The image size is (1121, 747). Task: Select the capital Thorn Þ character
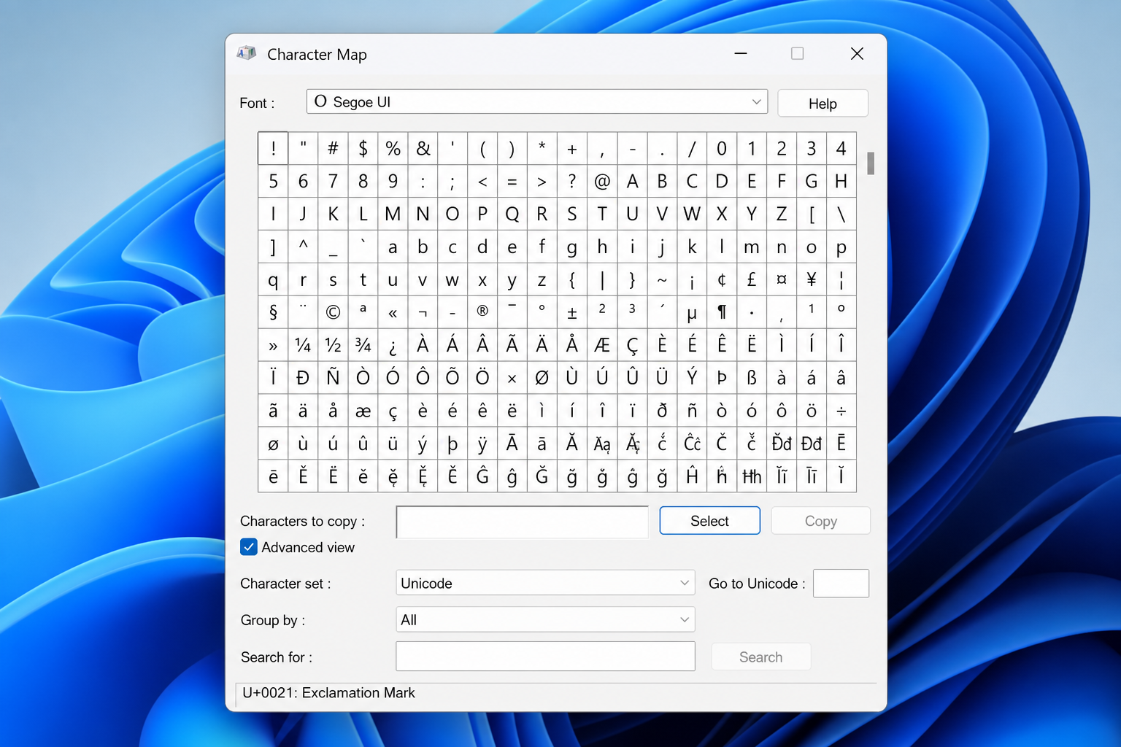click(x=722, y=379)
